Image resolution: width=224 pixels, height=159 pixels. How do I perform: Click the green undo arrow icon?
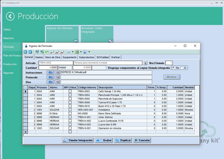47,52
